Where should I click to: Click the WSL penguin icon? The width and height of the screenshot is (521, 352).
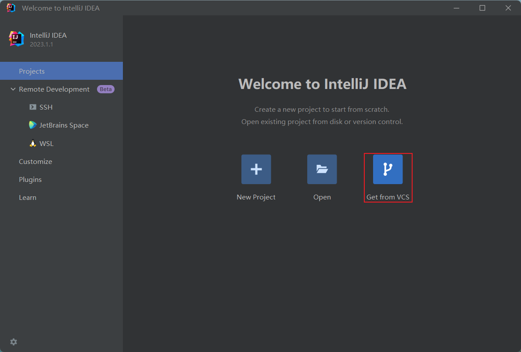tap(33, 143)
